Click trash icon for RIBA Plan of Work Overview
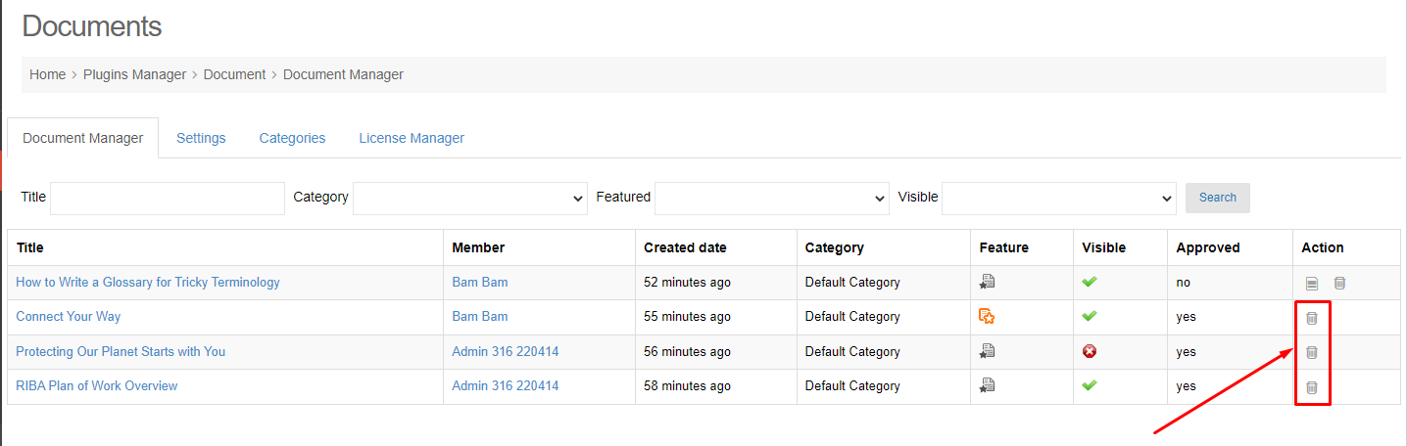The height and width of the screenshot is (446, 1407). pyautogui.click(x=1312, y=387)
